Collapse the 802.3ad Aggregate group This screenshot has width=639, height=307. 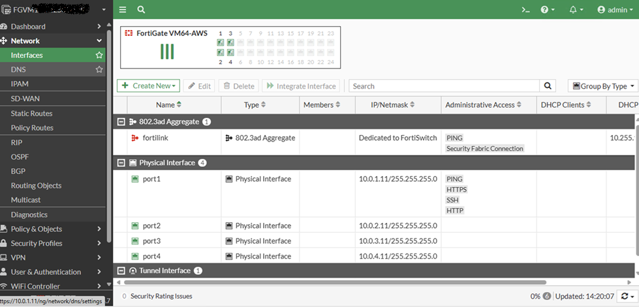coord(121,121)
